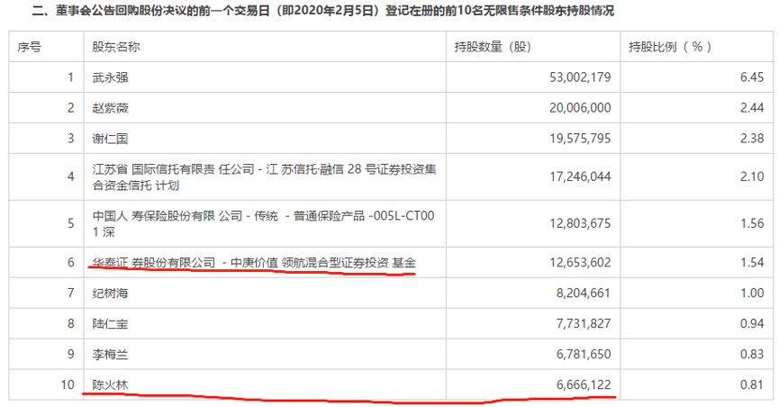Image resolution: width=779 pixels, height=407 pixels.
Task: Select shareholder name 纪树海
Action: point(110,294)
